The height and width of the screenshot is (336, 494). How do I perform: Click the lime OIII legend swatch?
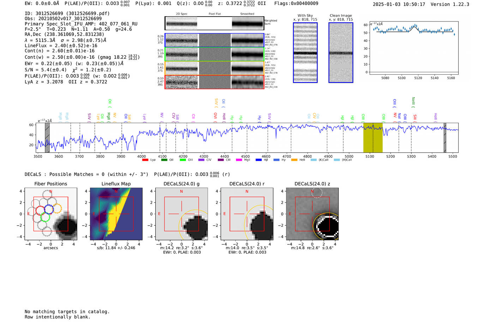183,160
